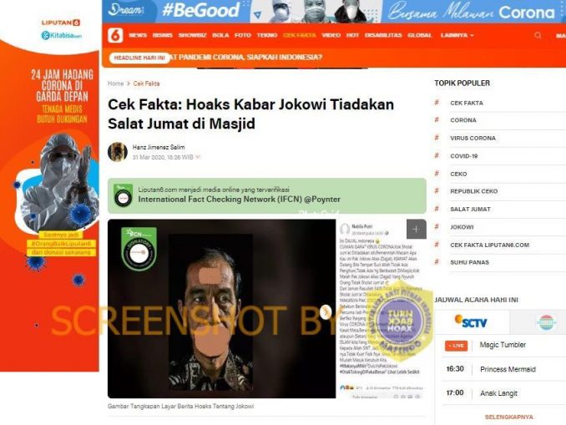Click the plus icon on article image
The image size is (566, 425).
tap(416, 229)
